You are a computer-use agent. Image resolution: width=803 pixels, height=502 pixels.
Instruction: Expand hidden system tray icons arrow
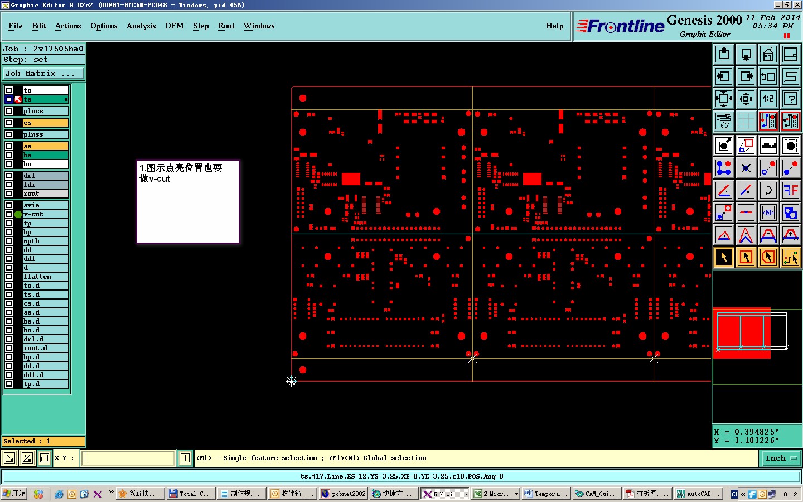coord(743,494)
